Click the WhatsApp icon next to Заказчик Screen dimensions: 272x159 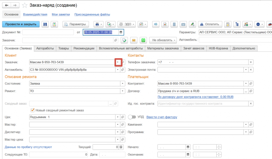point(143,40)
